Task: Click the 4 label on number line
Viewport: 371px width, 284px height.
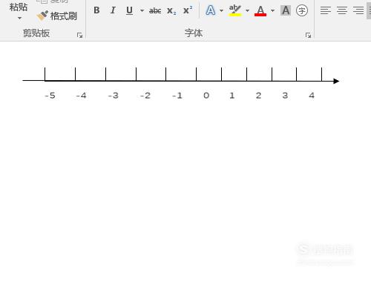Action: 312,96
